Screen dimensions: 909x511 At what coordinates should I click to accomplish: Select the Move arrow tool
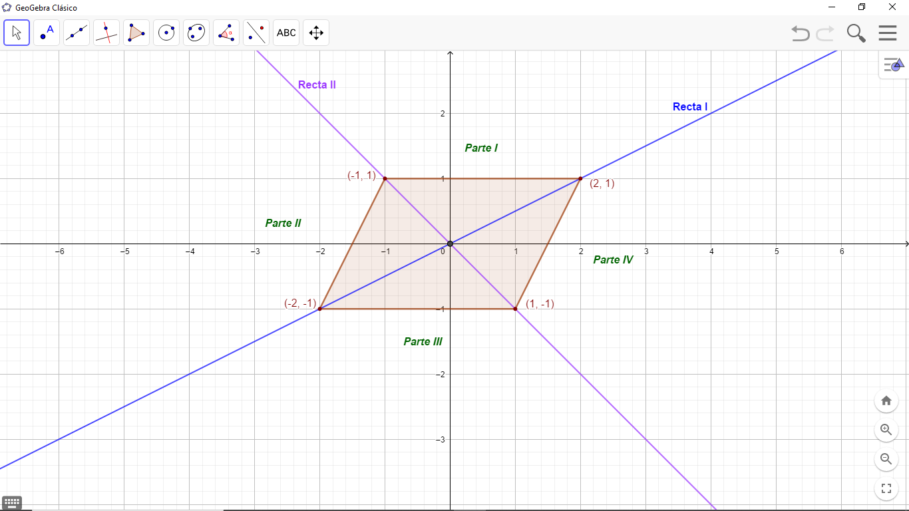click(17, 33)
